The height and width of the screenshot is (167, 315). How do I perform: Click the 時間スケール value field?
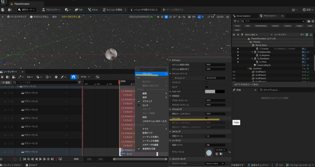(x=215, y=136)
